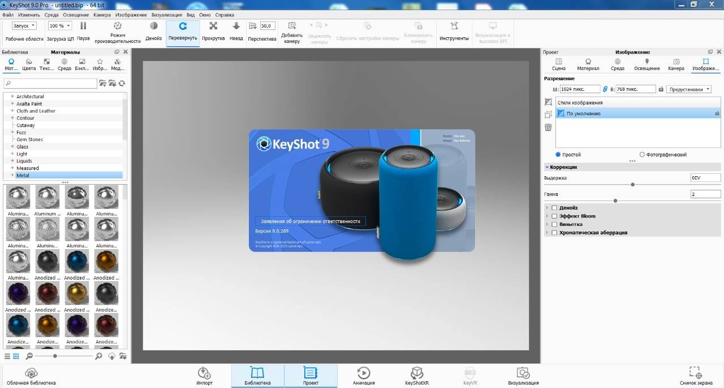Enable the Денойз checkbox
Screen dimensions: 724x388
(554, 208)
